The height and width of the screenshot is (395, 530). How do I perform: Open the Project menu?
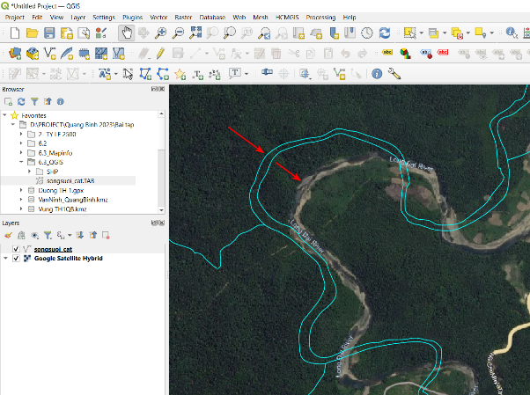(x=15, y=18)
